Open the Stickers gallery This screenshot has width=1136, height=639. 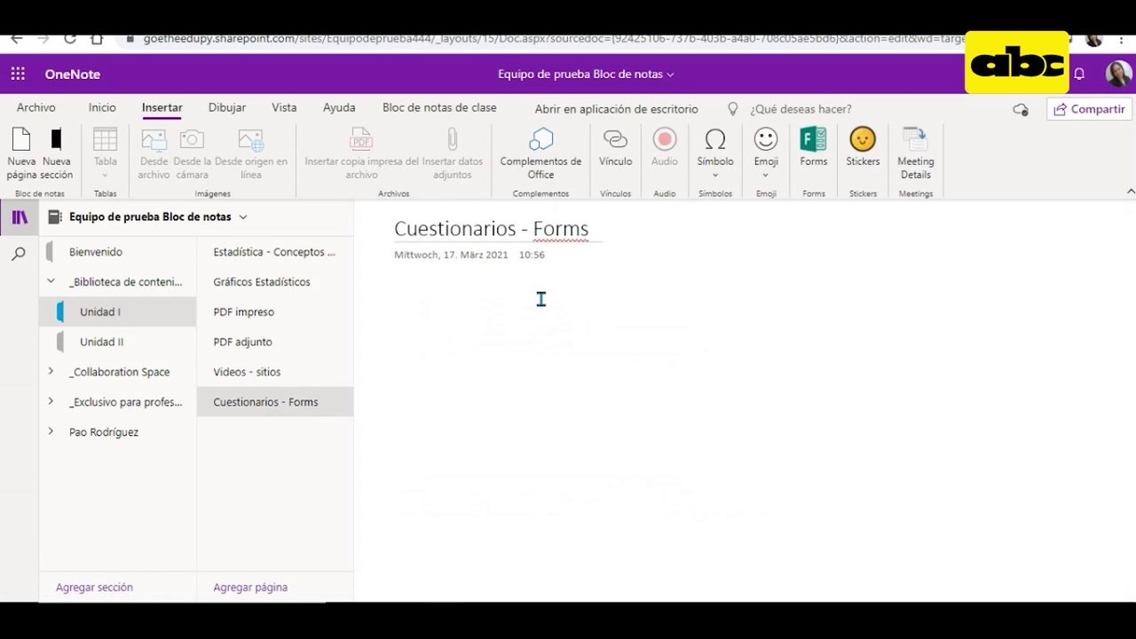click(863, 148)
